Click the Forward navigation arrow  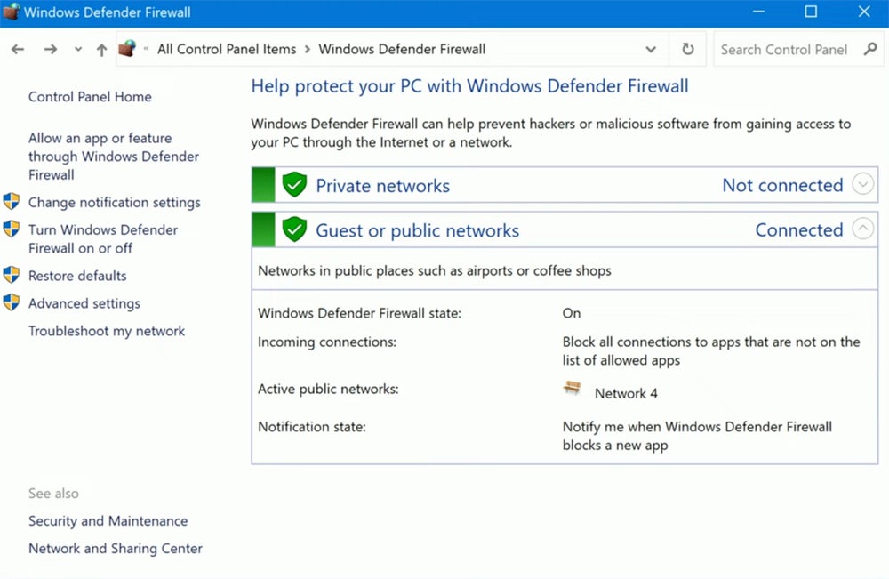(x=51, y=50)
